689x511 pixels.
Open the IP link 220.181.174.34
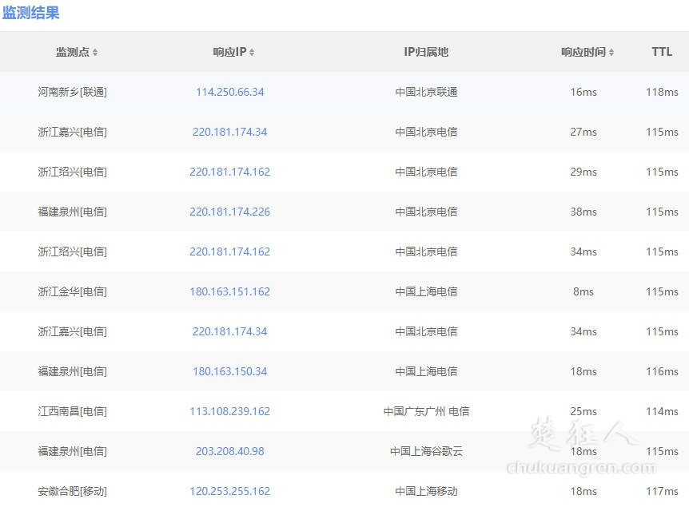[x=229, y=132]
